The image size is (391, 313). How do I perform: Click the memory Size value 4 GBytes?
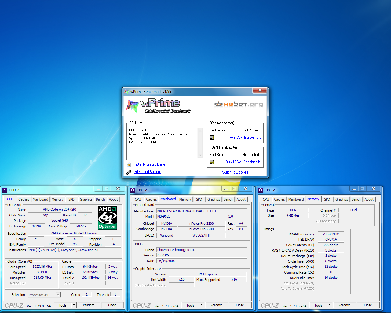point(293,215)
